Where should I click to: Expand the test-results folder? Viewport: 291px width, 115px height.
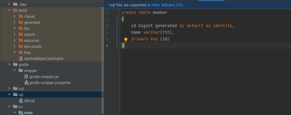pyautogui.click(x=14, y=46)
